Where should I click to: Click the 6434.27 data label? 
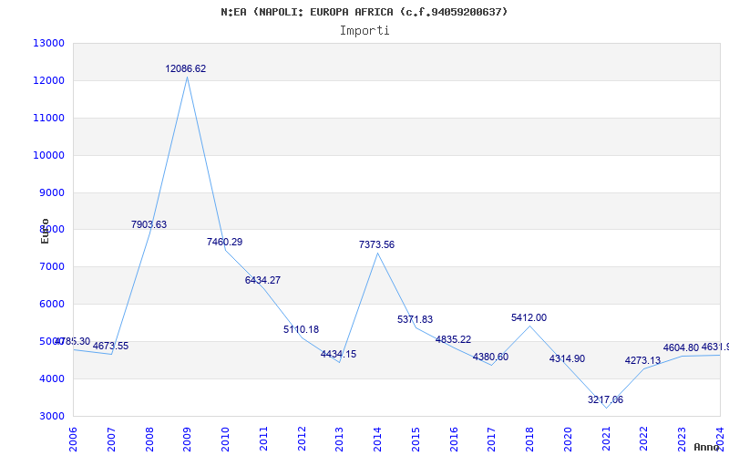[262, 281]
